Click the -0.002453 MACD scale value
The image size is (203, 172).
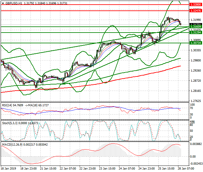(196, 164)
